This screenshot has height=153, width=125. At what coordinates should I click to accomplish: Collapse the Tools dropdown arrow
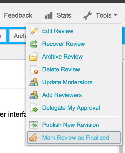(116, 15)
